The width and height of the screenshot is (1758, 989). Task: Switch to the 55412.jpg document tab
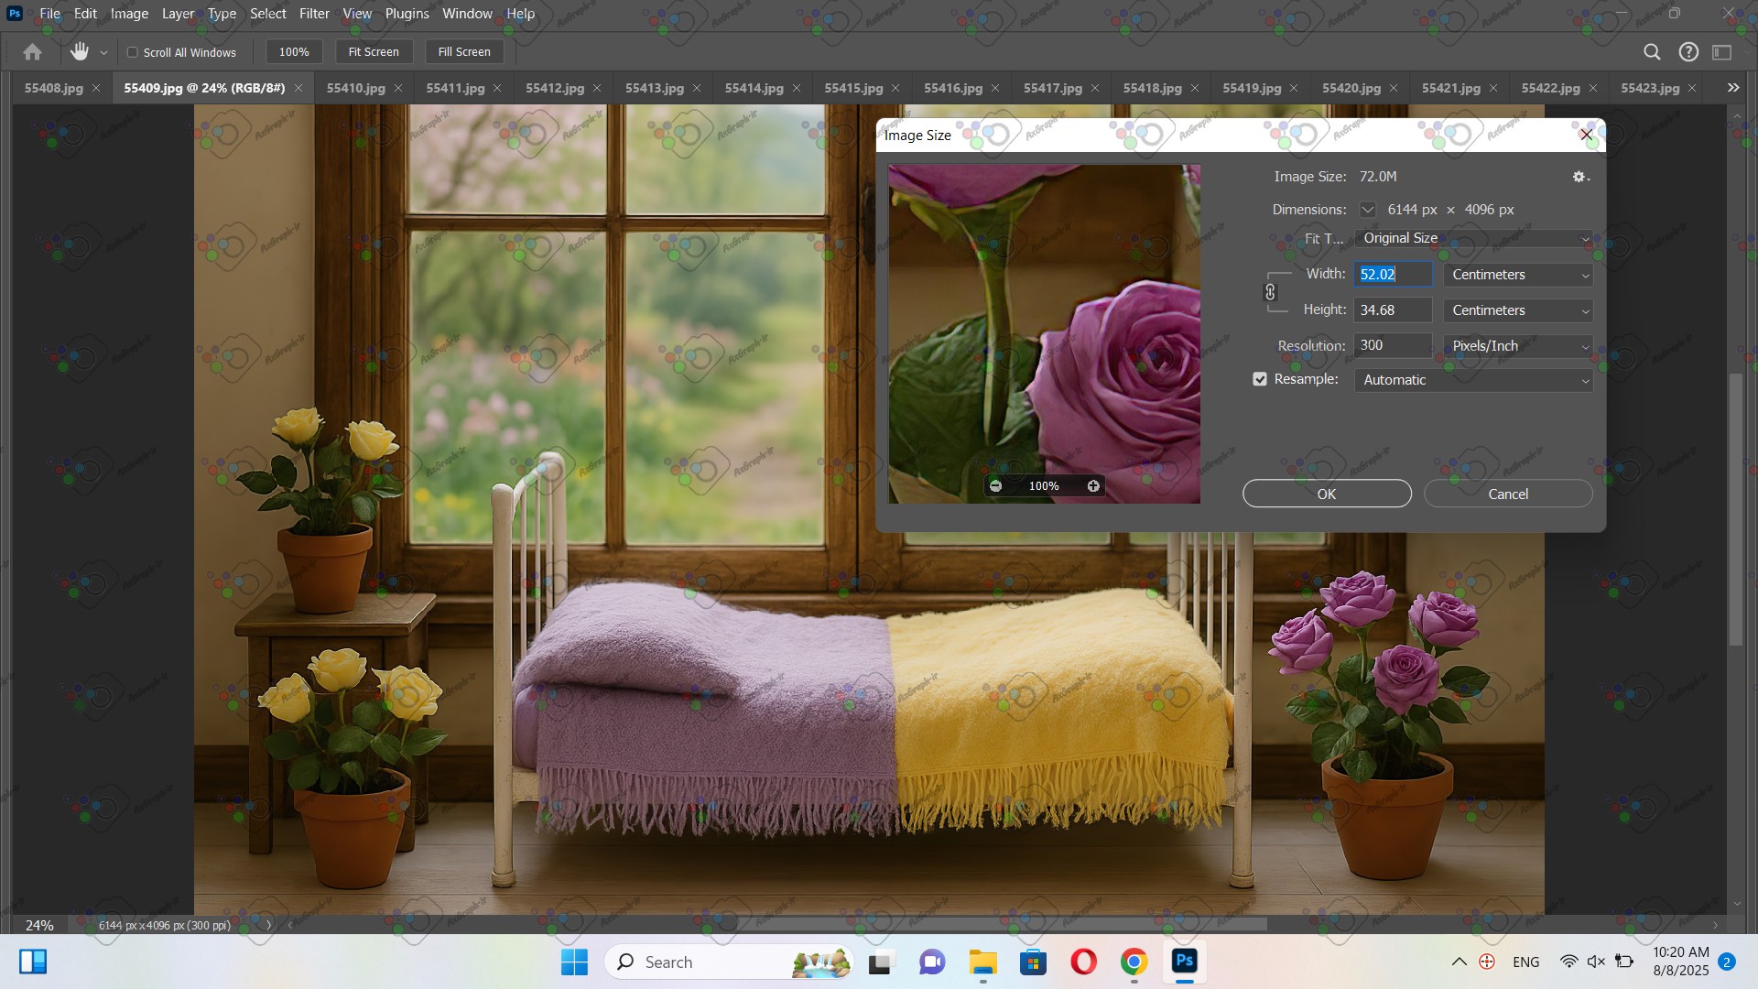click(555, 88)
